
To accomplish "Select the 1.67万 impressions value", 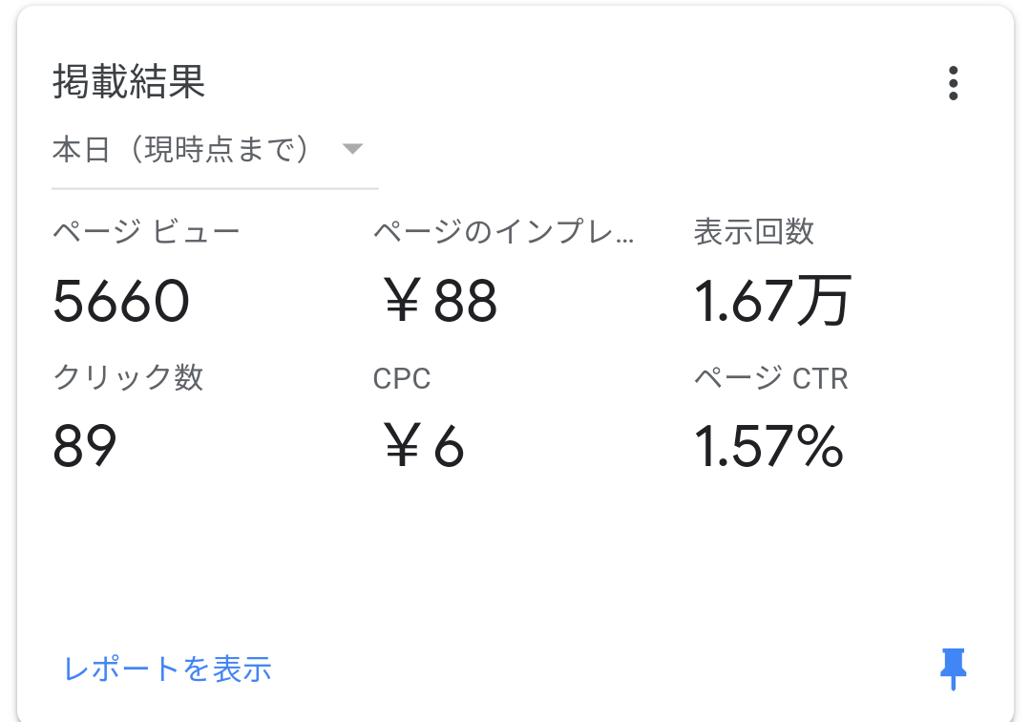I will [772, 301].
